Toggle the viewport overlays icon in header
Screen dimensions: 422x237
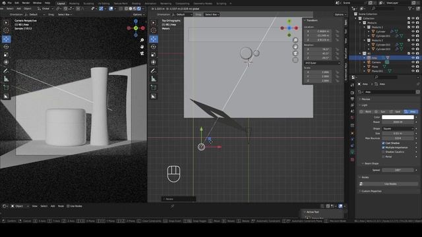click(x=111, y=9)
